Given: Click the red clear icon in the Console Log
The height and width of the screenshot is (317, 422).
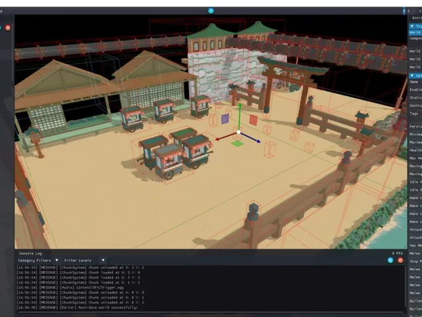Looking at the screenshot, I should pyautogui.click(x=400, y=260).
